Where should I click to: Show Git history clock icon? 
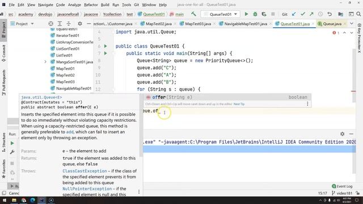pos(320,14)
